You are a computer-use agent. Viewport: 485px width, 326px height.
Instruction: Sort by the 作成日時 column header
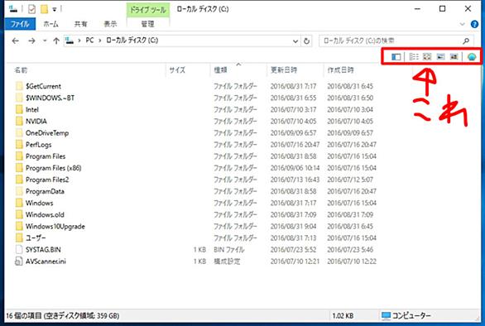pyautogui.click(x=341, y=70)
